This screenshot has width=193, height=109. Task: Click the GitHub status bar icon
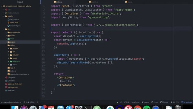(164, 102)
